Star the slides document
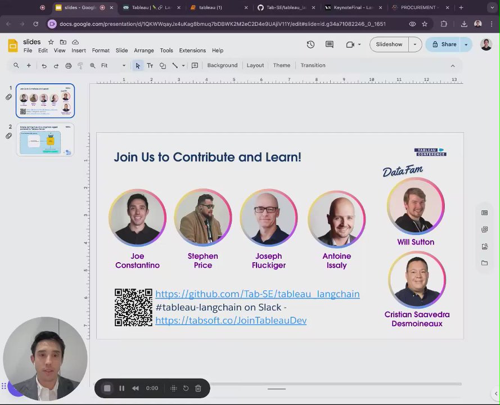This screenshot has width=500, height=405. (51, 42)
